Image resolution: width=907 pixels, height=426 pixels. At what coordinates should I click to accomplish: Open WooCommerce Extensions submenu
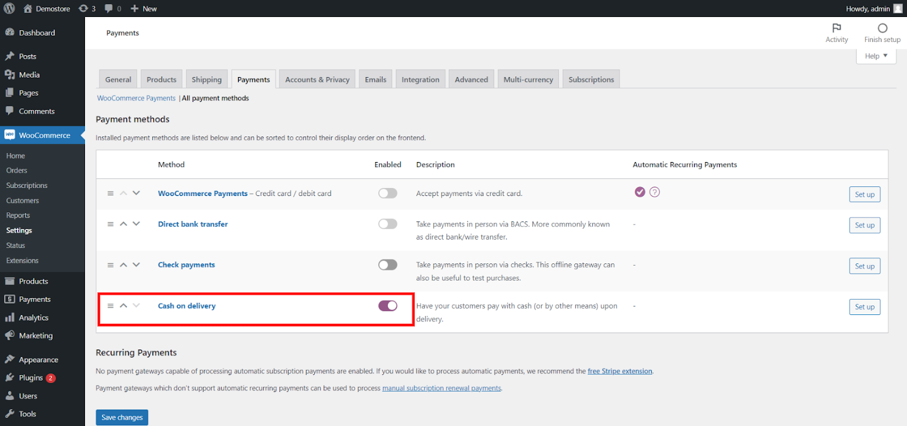[23, 261]
